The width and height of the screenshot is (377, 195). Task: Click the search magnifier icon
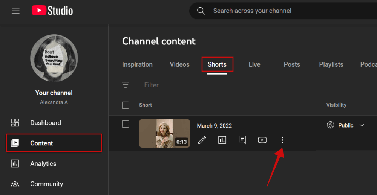[x=201, y=11]
